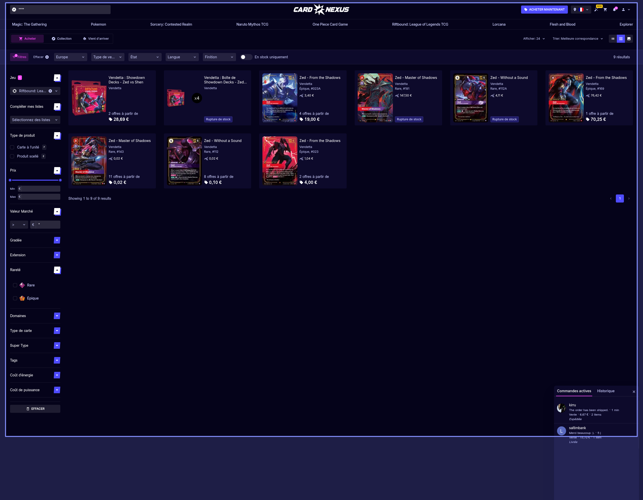The width and height of the screenshot is (643, 500).
Task: Open the Type de ve... dropdown
Action: (108, 57)
